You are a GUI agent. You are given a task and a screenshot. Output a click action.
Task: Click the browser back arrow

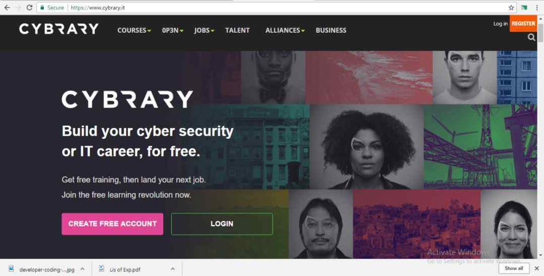[7, 7]
